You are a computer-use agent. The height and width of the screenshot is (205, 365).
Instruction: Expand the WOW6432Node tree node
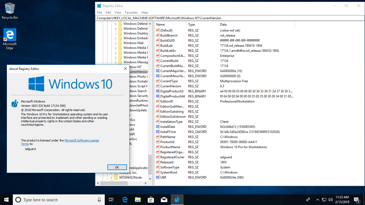[111, 178]
